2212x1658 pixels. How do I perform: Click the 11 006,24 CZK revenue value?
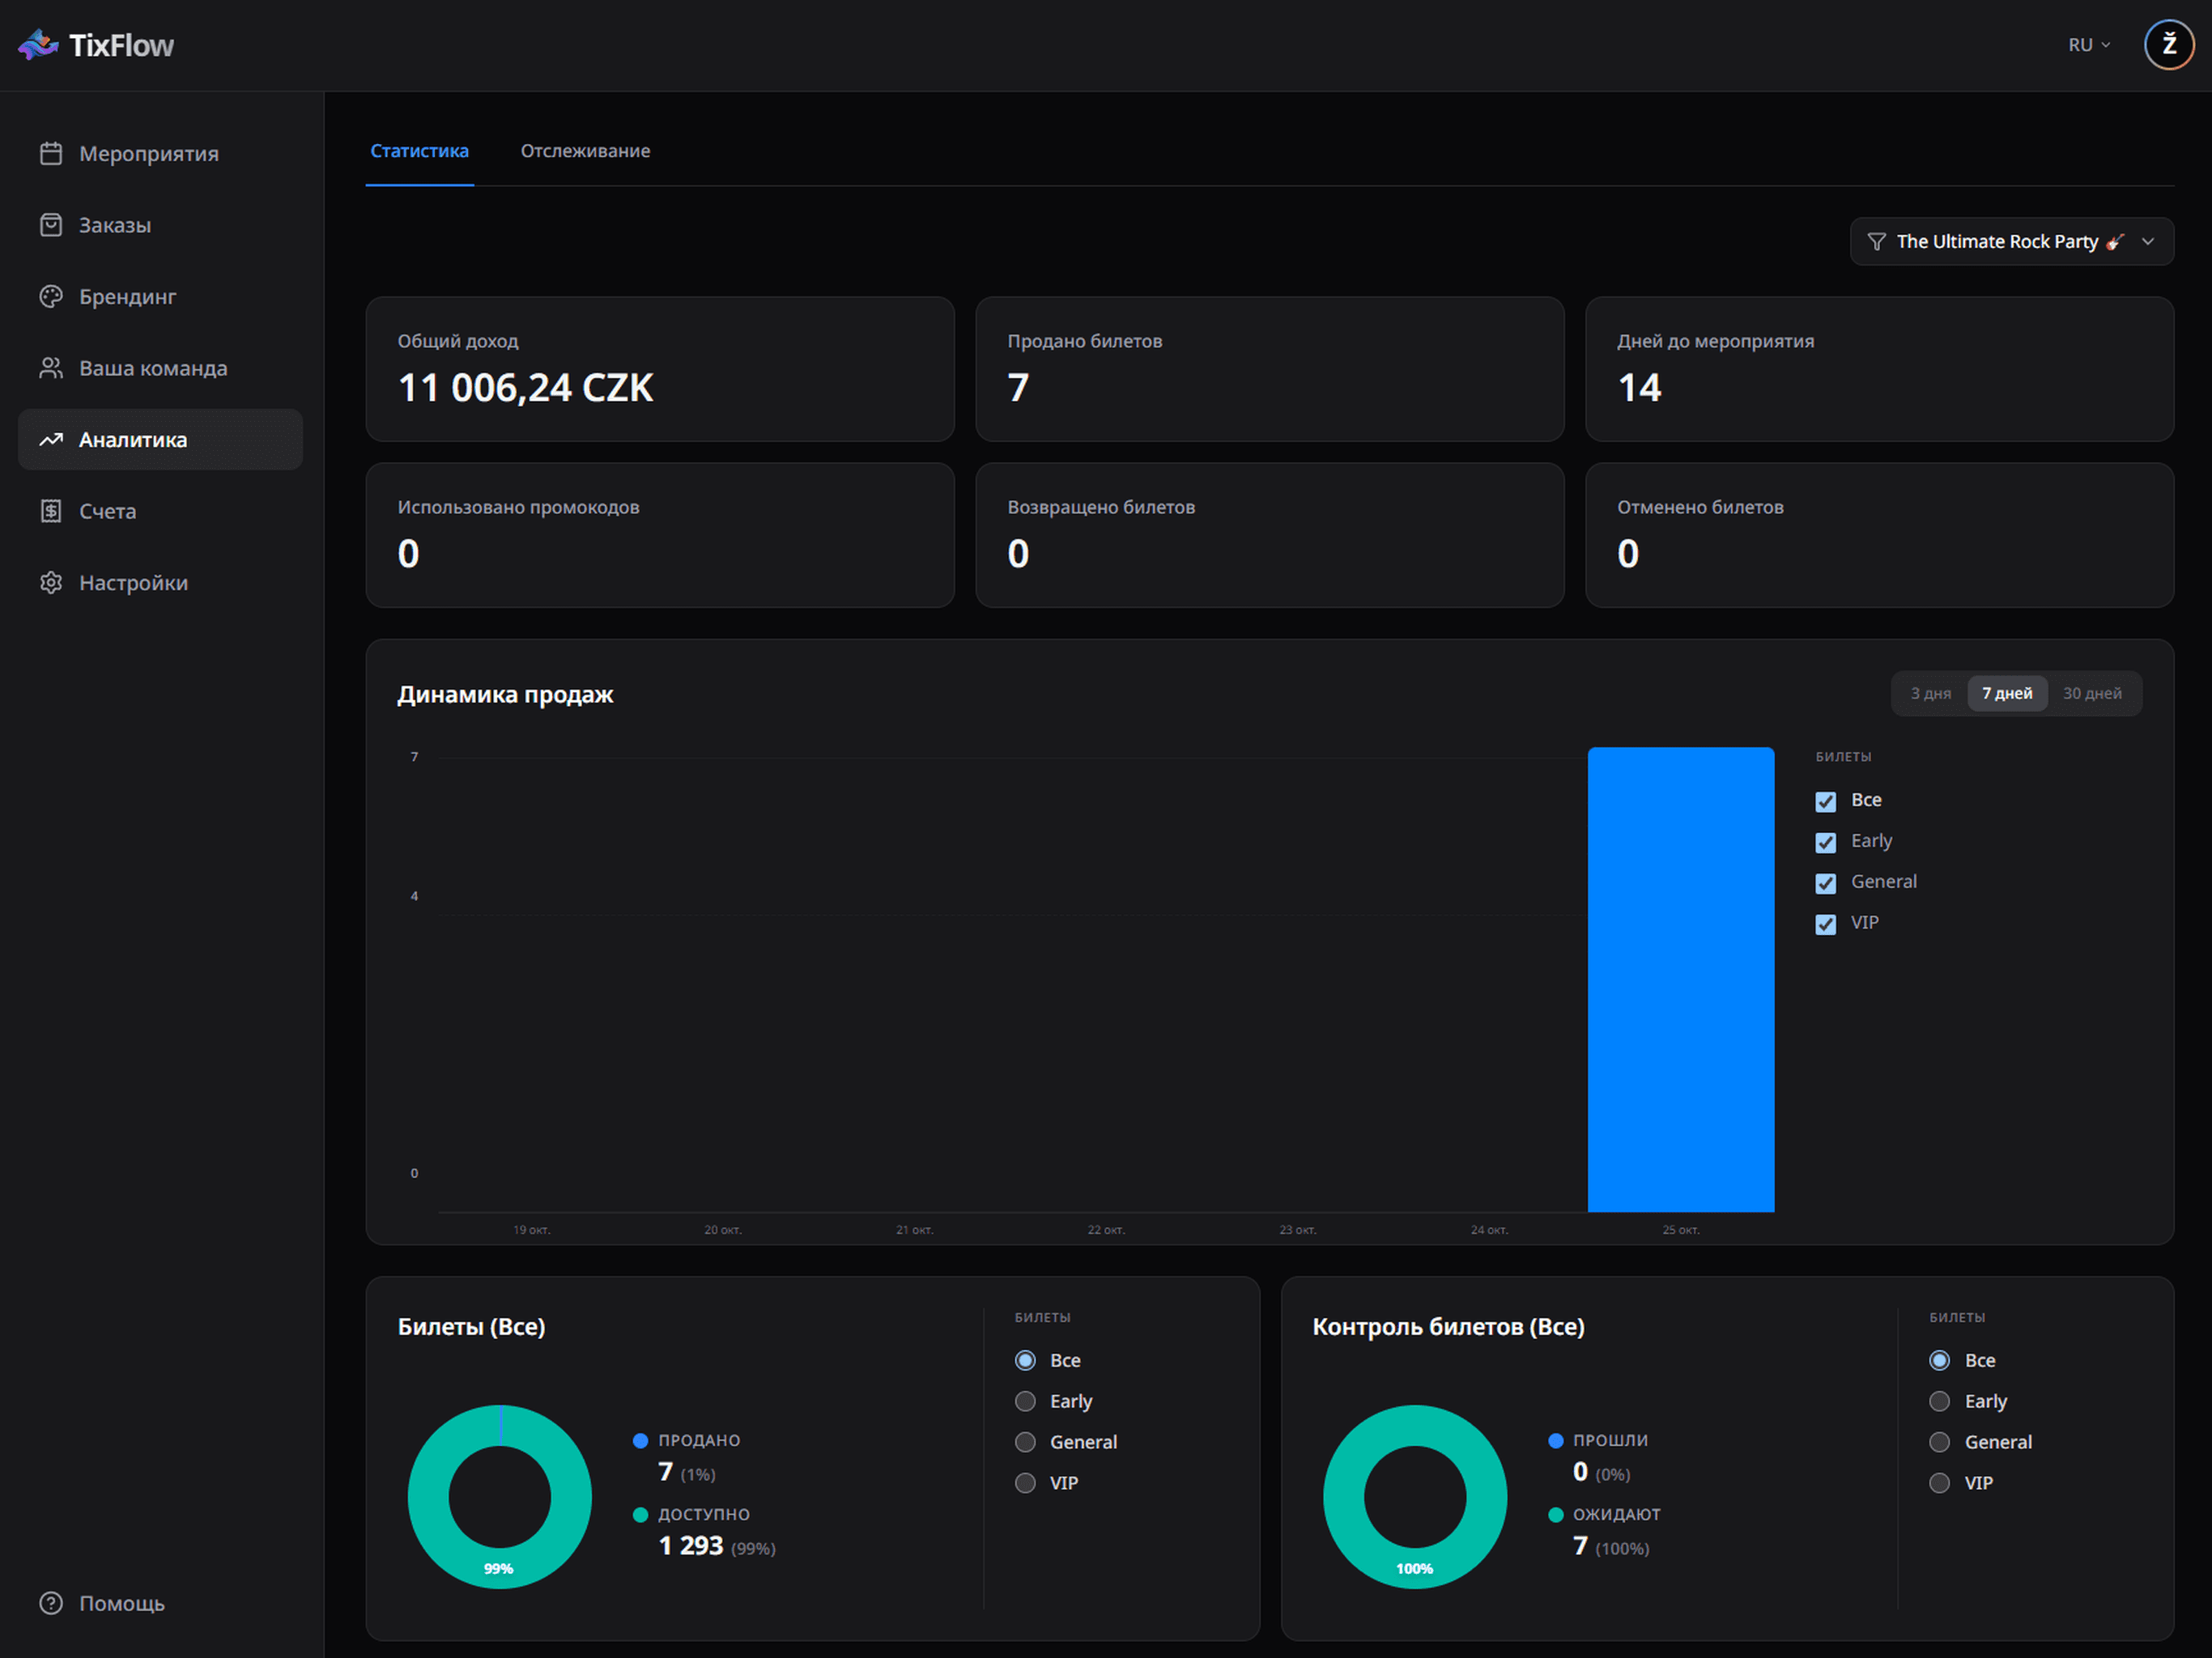[x=525, y=387]
